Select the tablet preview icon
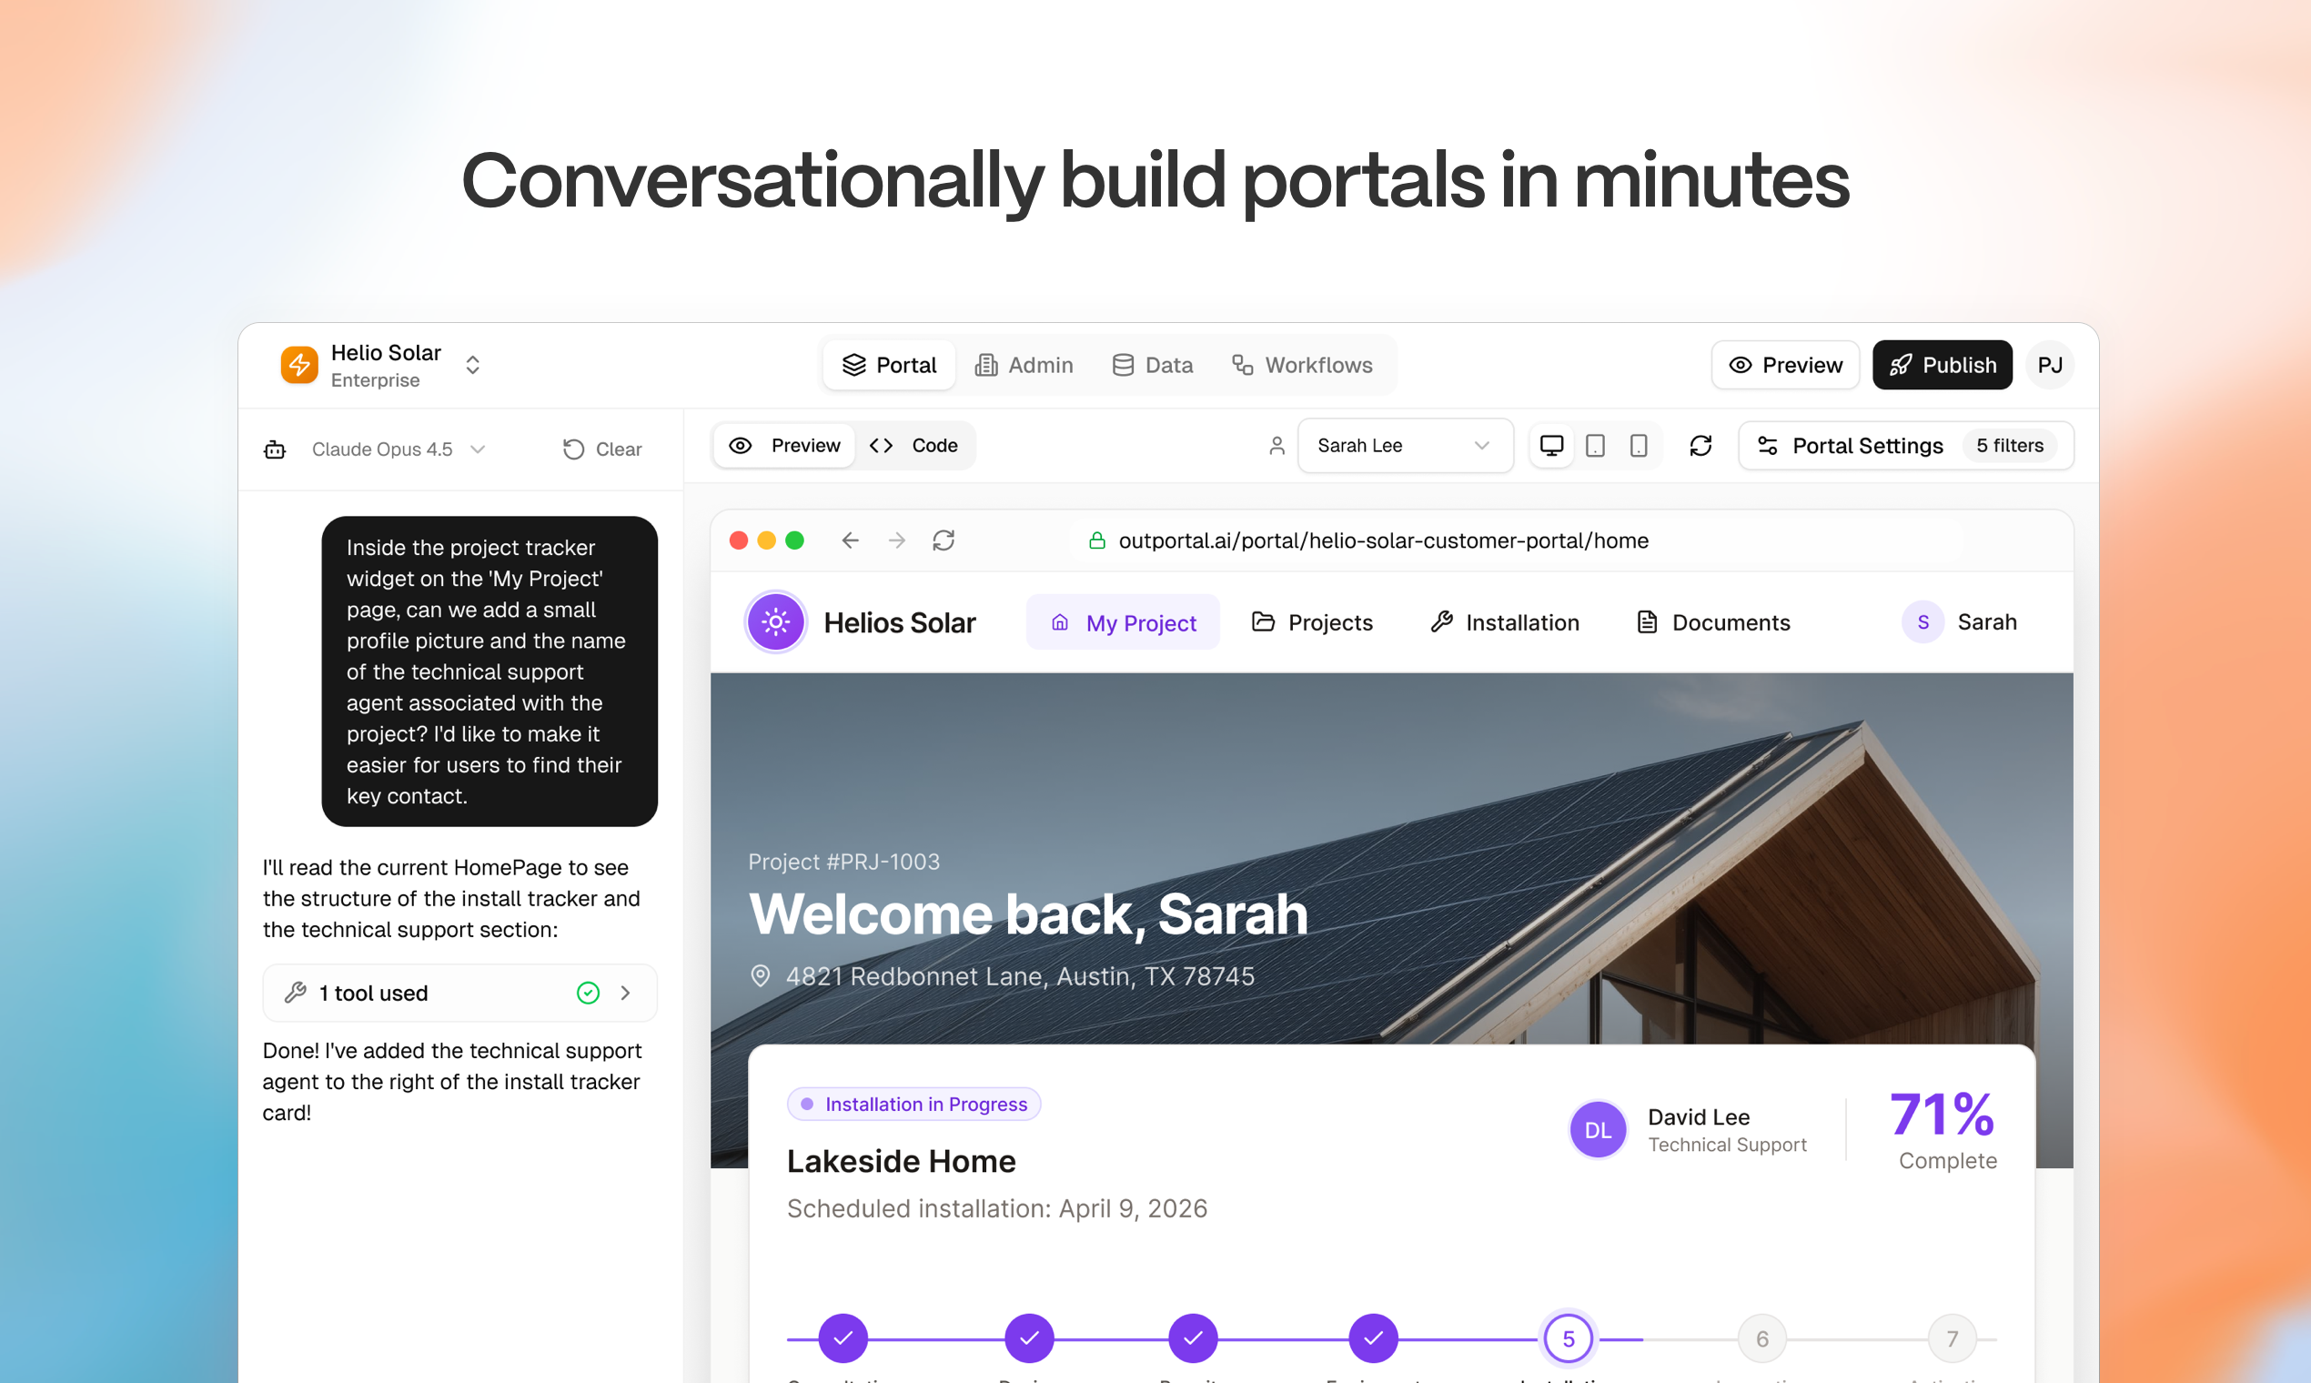This screenshot has height=1383, width=2311. (x=1595, y=446)
